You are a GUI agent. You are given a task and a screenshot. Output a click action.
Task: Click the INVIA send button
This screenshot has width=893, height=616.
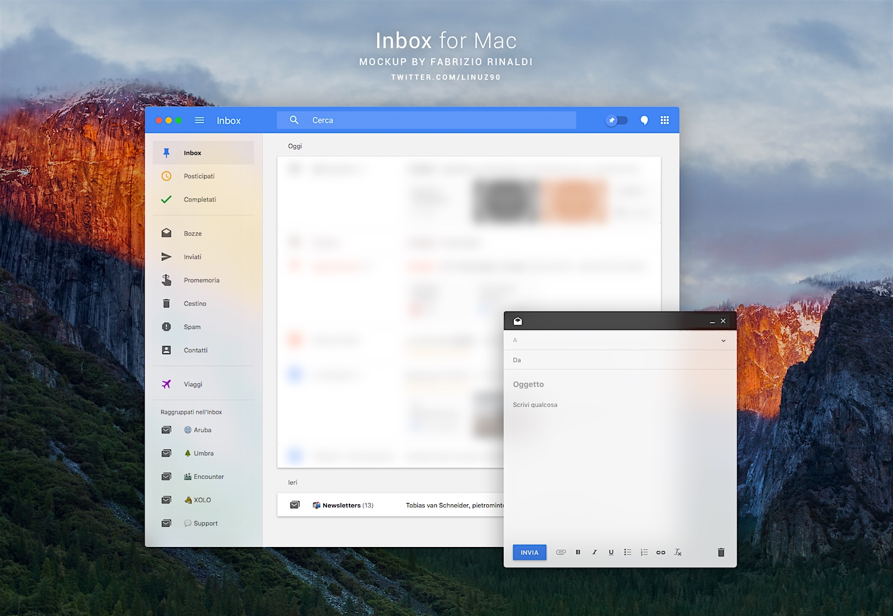[x=529, y=552]
